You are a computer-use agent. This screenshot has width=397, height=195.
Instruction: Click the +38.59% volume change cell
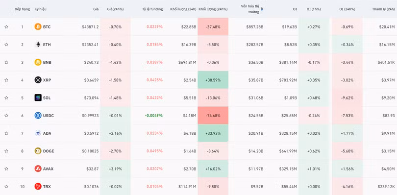[x=213, y=80]
